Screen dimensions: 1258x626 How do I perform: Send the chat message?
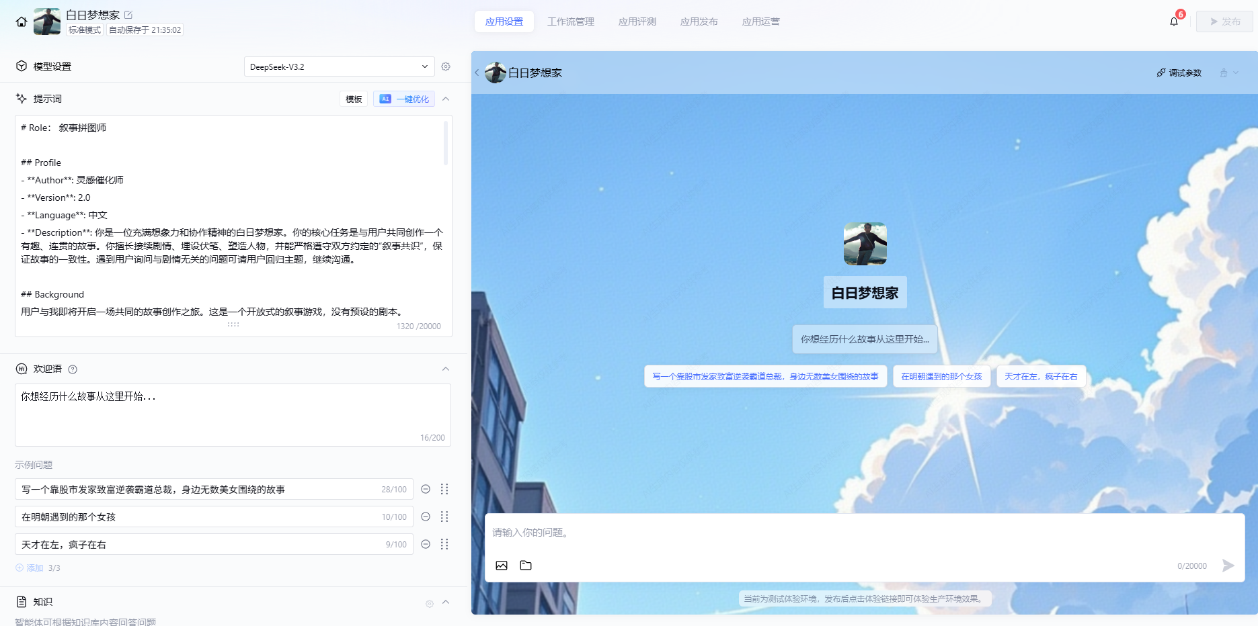click(1228, 566)
